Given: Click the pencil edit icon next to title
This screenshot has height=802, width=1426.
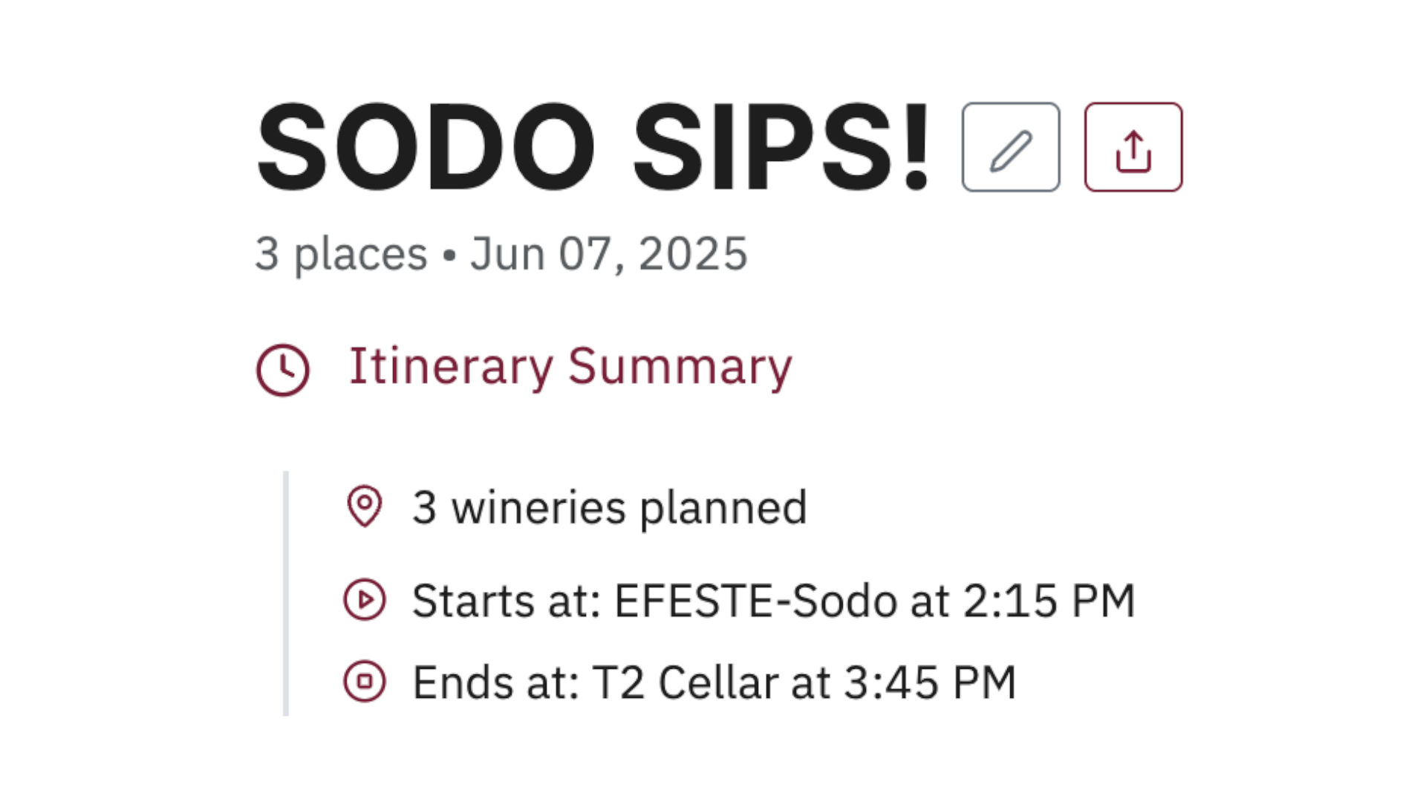Looking at the screenshot, I should [1010, 146].
